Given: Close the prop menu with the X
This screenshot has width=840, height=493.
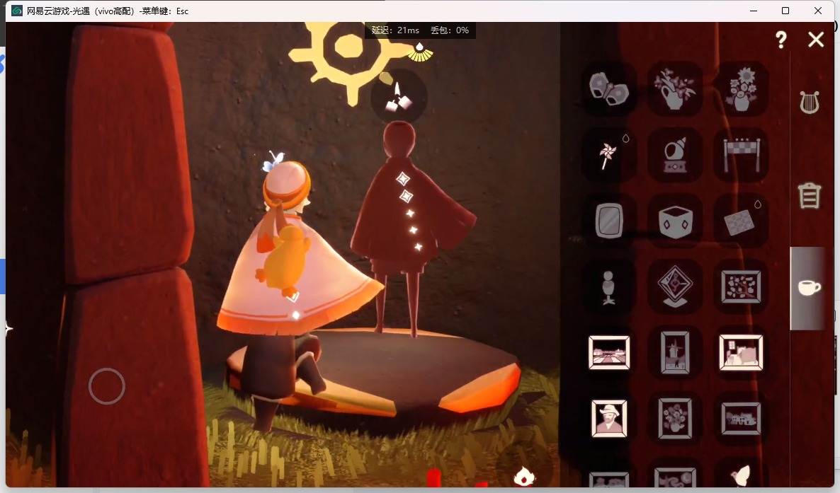Looking at the screenshot, I should click(816, 39).
